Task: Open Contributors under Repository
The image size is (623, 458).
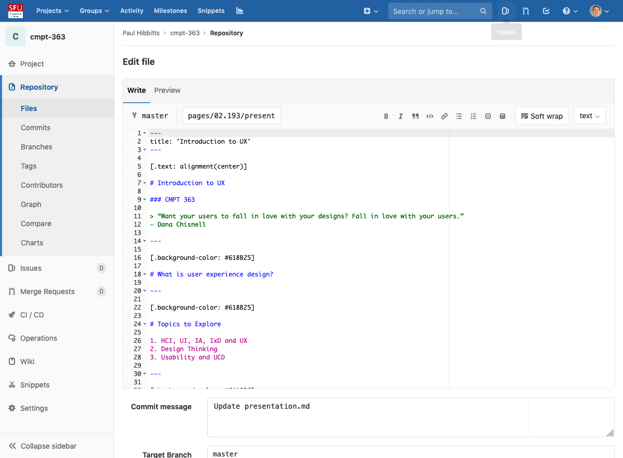Action: (57, 185)
